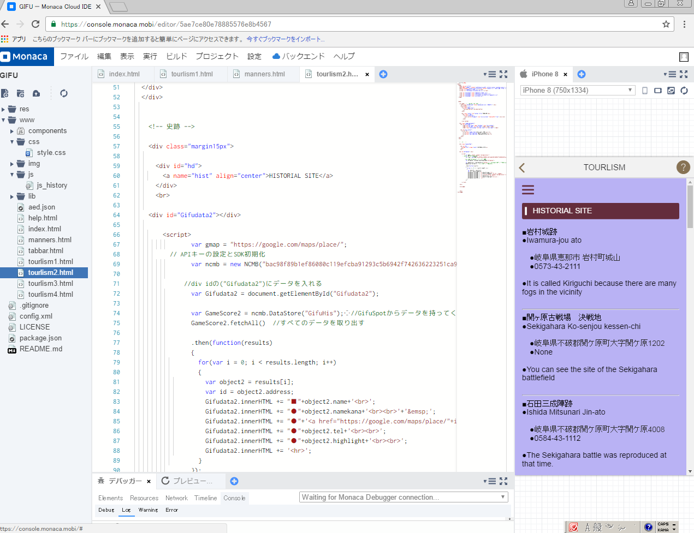Screen dimensions: 694x533
Task: Collapse the css folder
Action: [12, 142]
